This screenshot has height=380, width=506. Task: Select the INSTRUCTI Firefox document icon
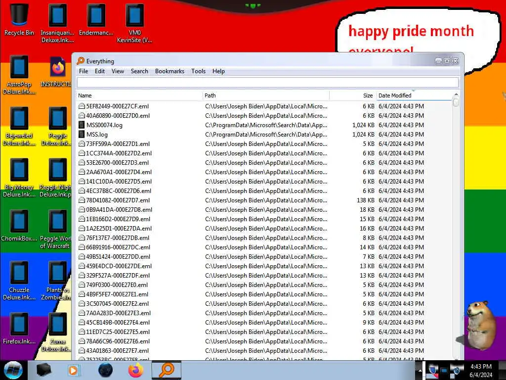tap(58, 67)
